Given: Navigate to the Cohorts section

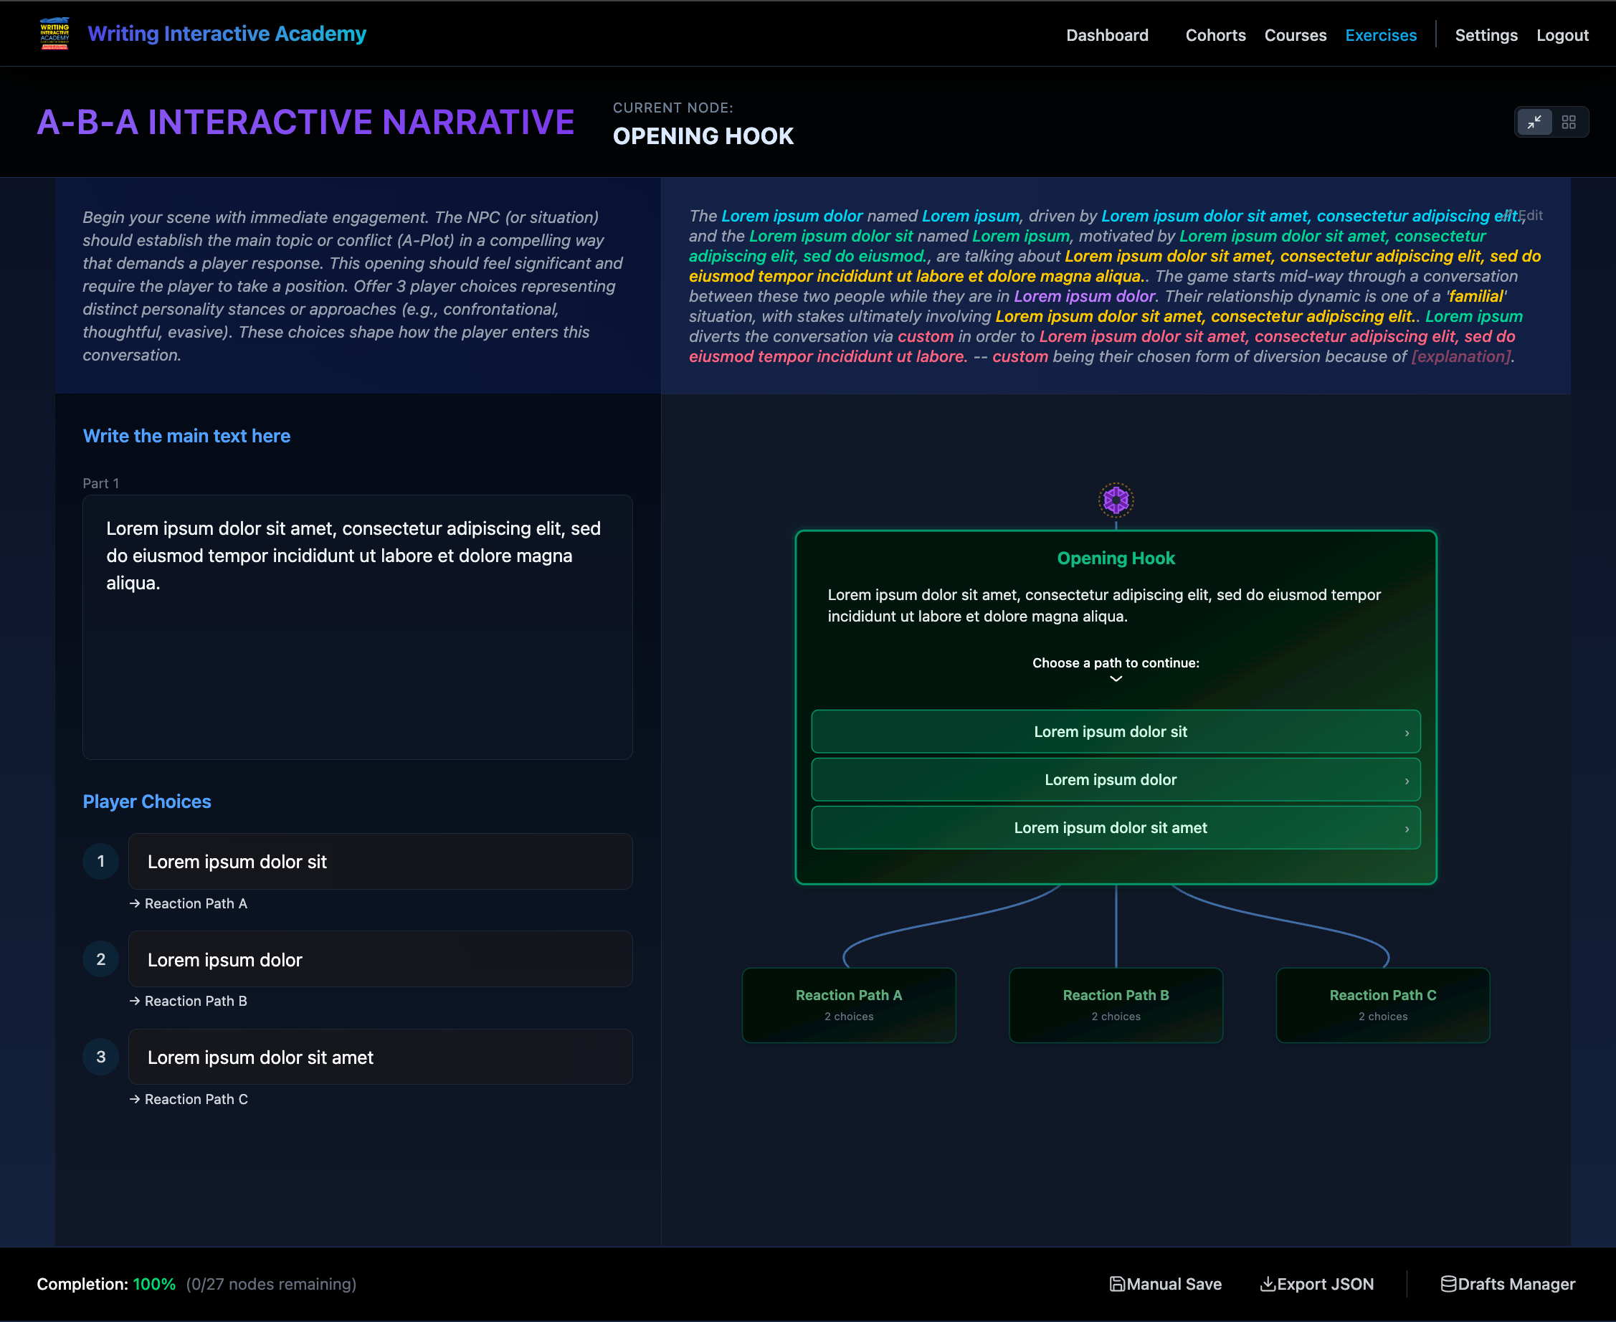Looking at the screenshot, I should [x=1215, y=35].
